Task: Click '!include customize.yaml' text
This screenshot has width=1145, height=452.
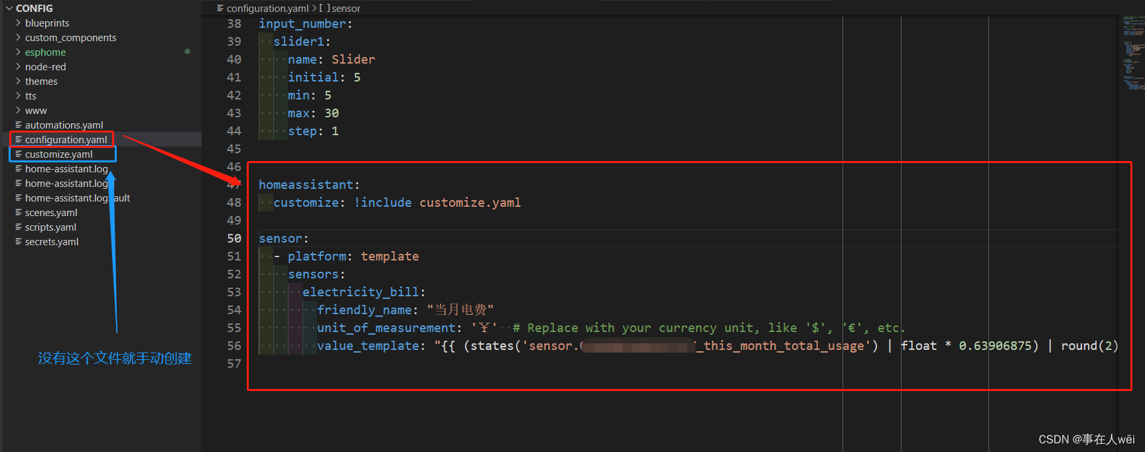Action: [x=437, y=203]
